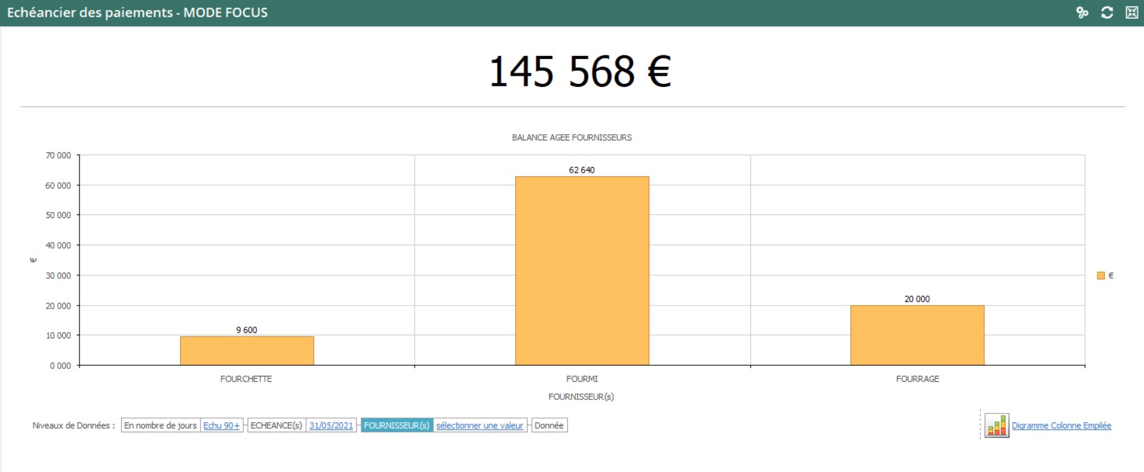Refresh the payment schedule widget
This screenshot has width=1144, height=472.
pos(1107,12)
